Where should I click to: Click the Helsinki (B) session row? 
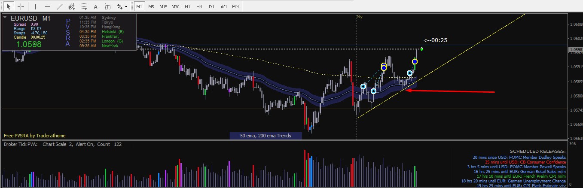click(101, 31)
